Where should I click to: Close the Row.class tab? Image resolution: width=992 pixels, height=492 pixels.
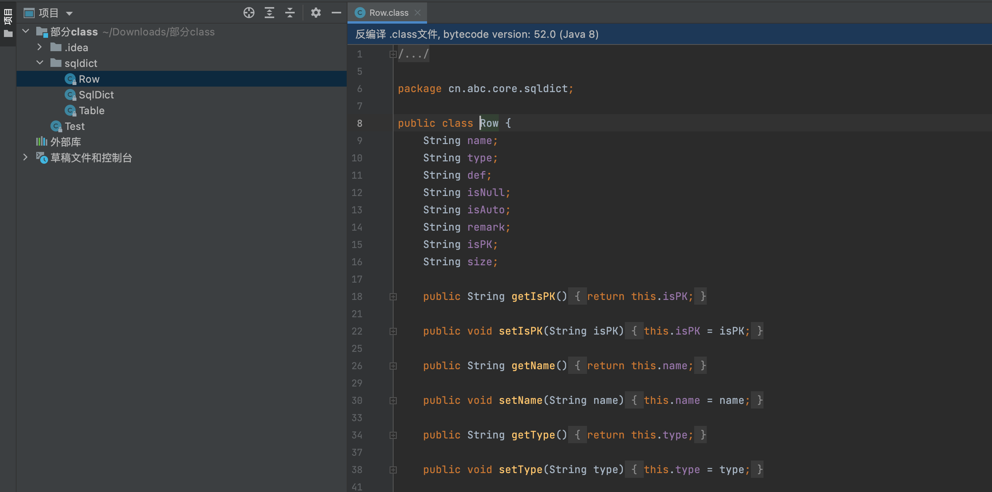(418, 13)
